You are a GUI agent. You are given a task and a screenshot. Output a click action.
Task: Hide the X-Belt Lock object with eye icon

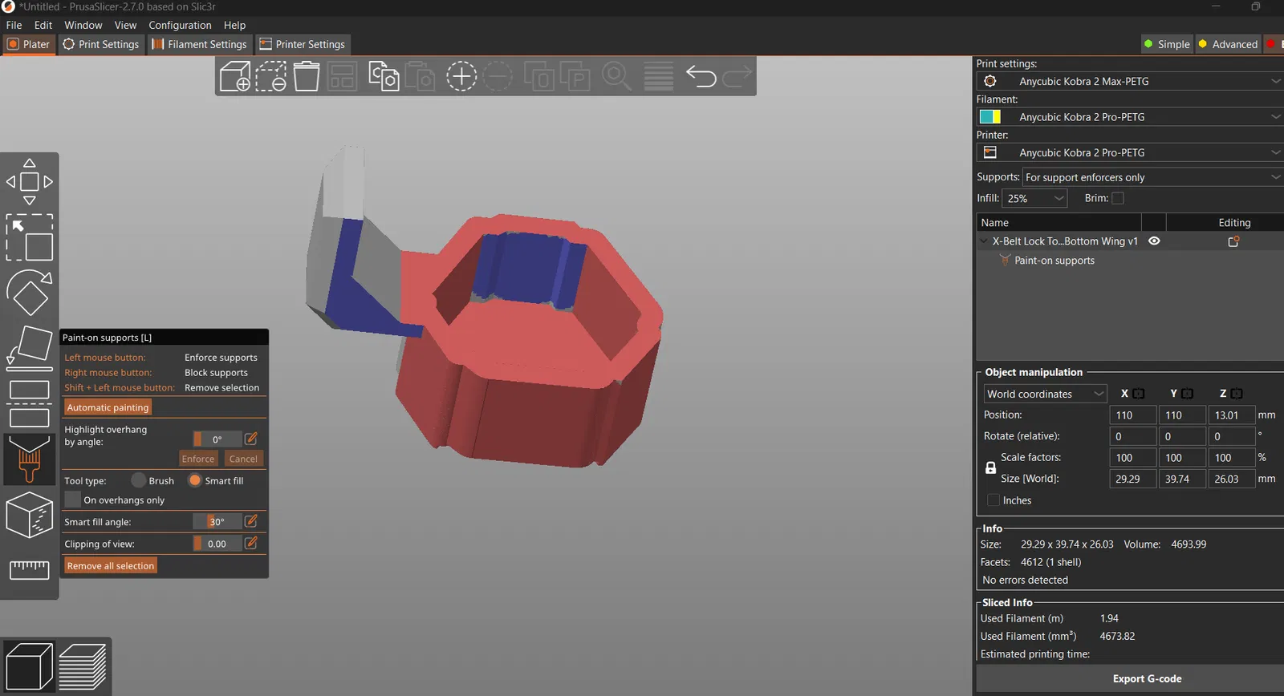point(1154,241)
